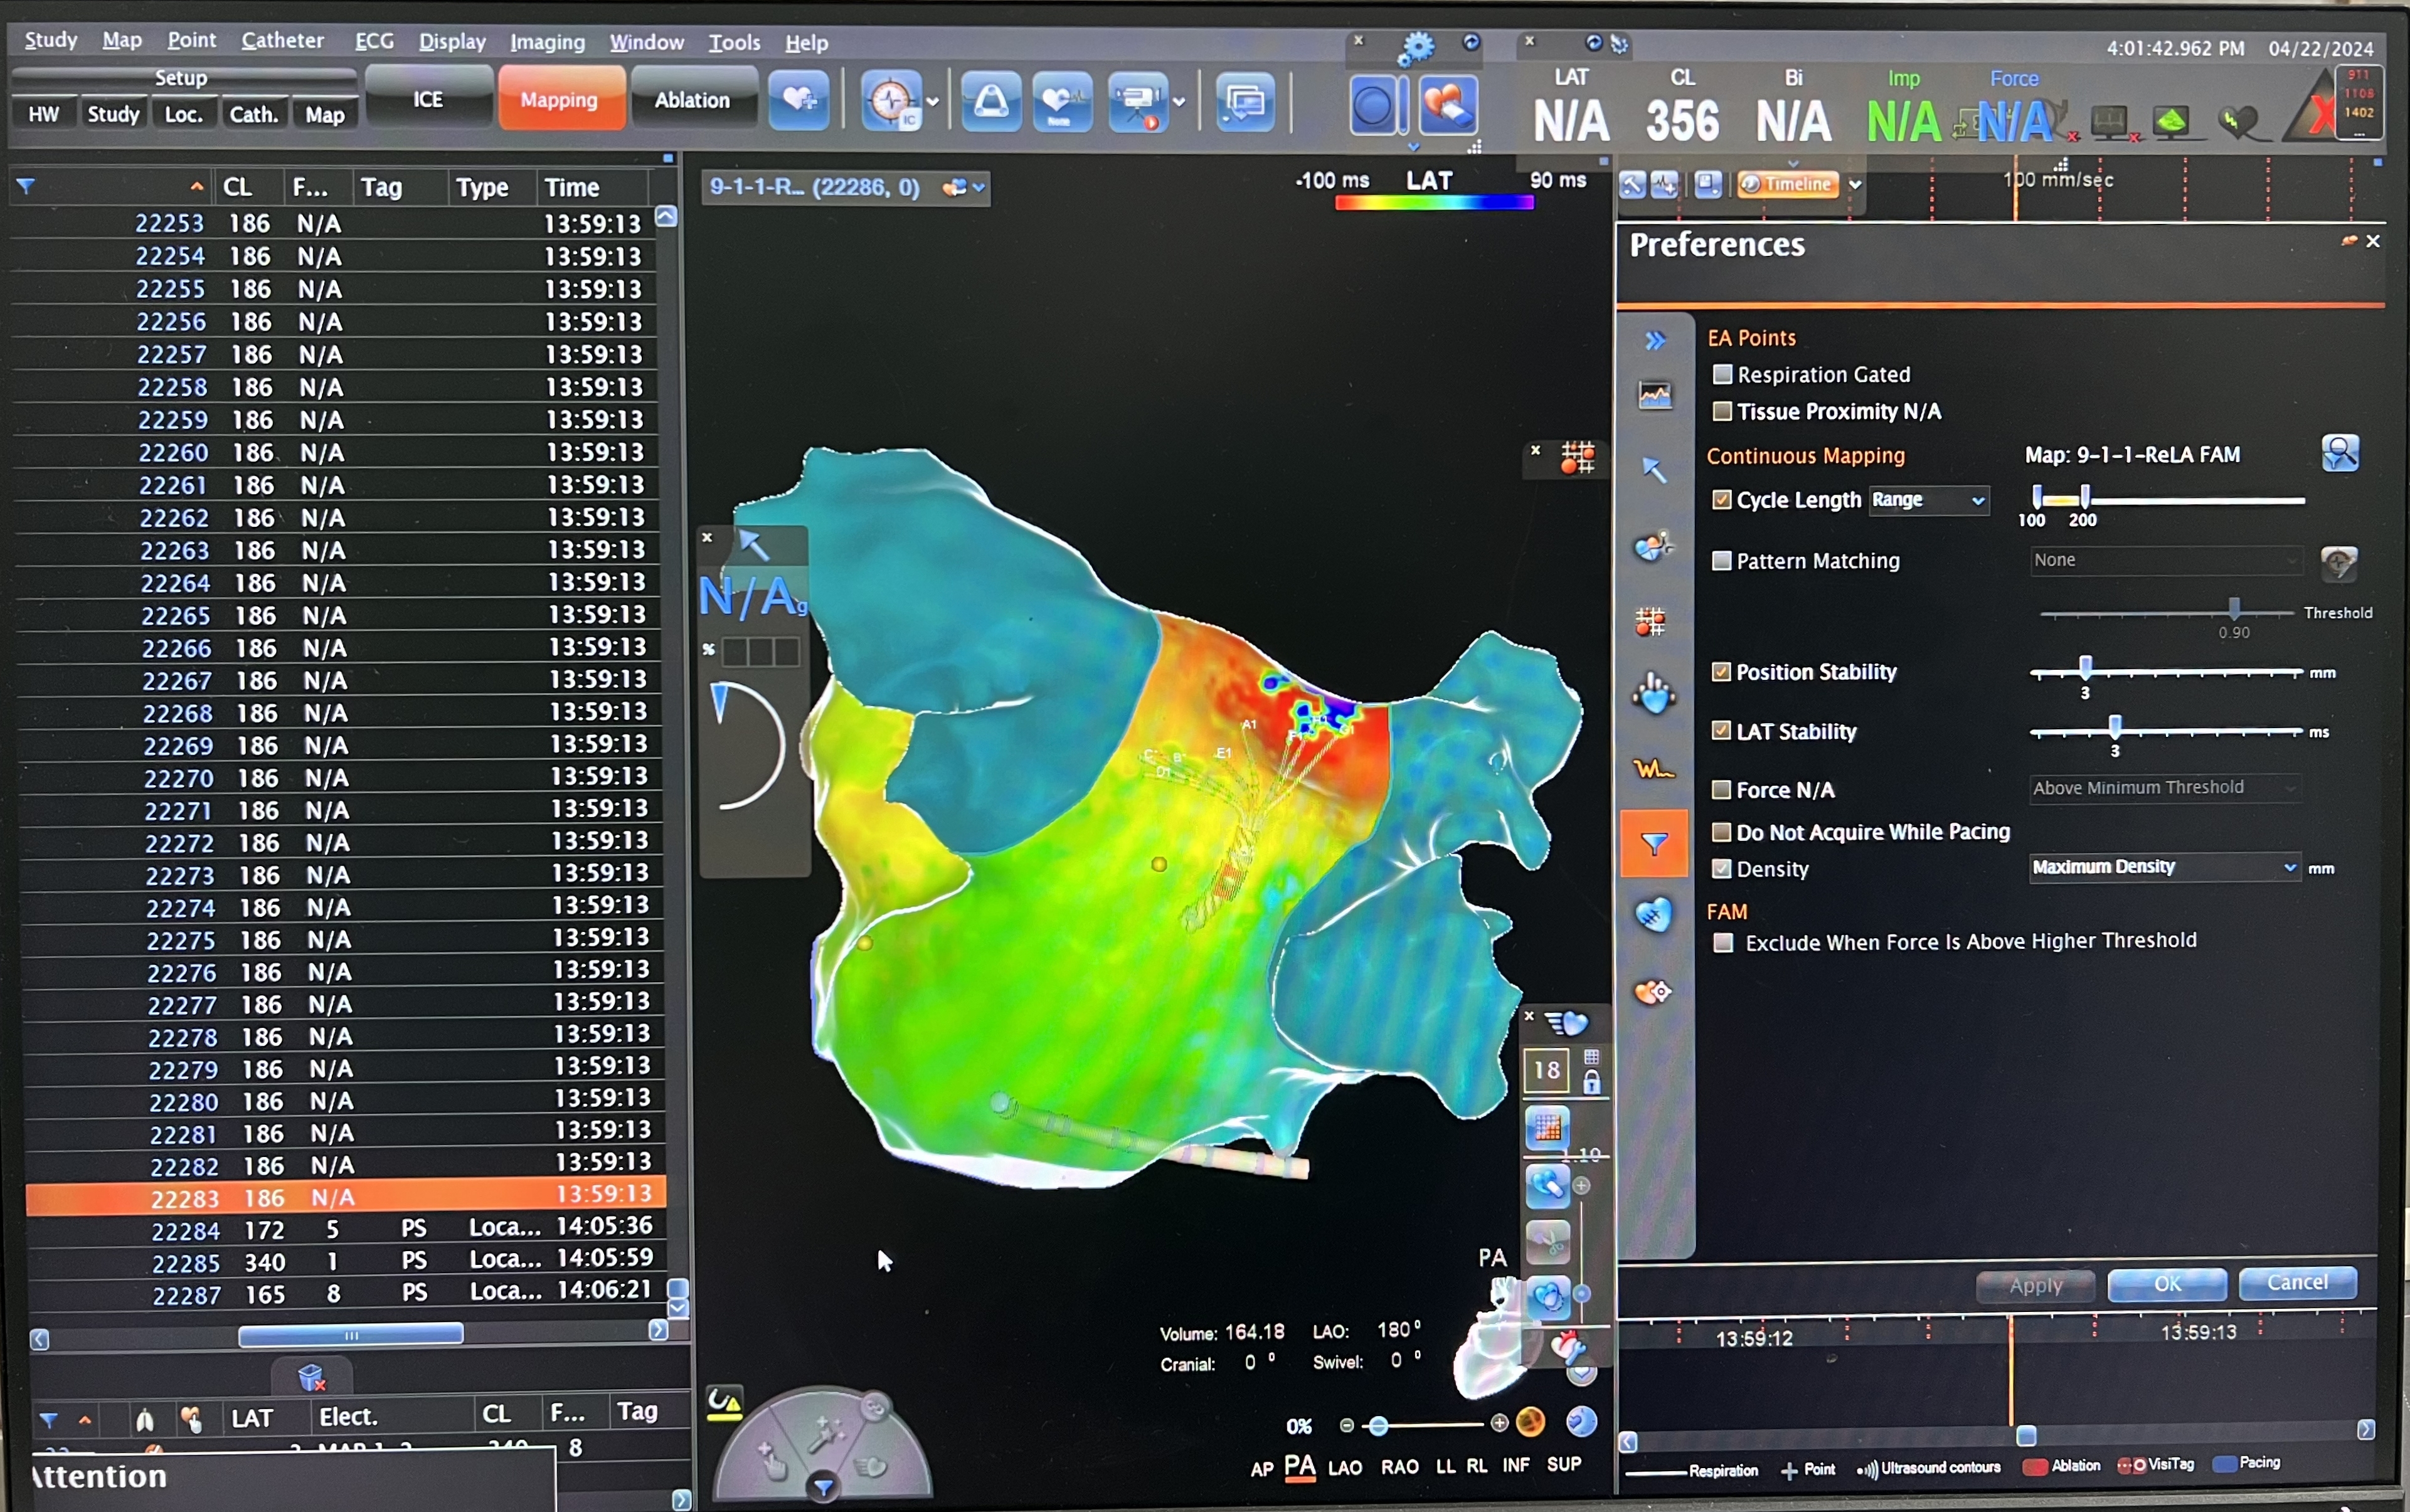Select the LAO view orientation
Viewport: 2410px width, 1512px height.
[1344, 1468]
